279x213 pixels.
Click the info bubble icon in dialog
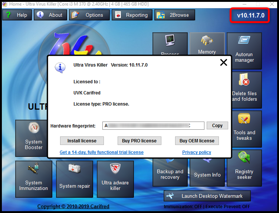click(60, 68)
